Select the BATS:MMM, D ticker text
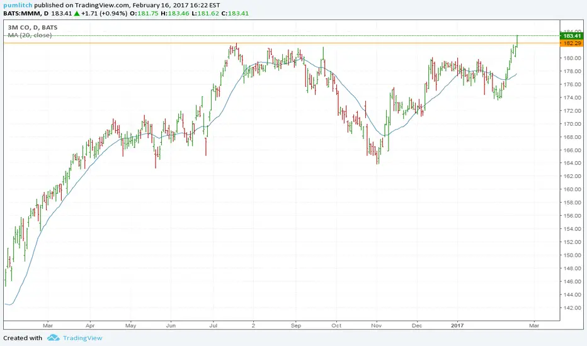 point(26,13)
